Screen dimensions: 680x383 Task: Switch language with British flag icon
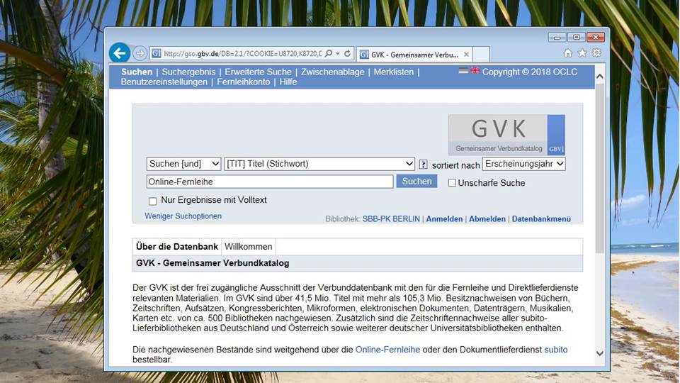[x=475, y=70]
